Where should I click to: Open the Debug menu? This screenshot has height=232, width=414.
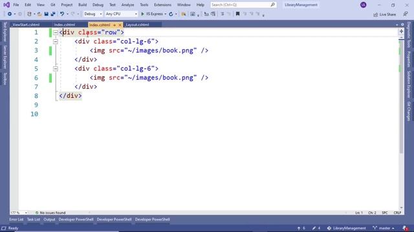[98, 5]
